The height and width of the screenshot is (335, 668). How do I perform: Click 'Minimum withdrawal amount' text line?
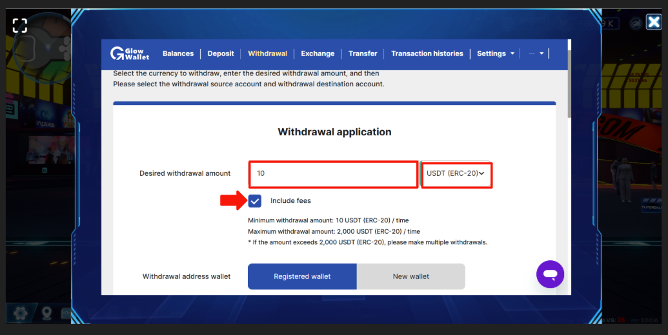[328, 220]
